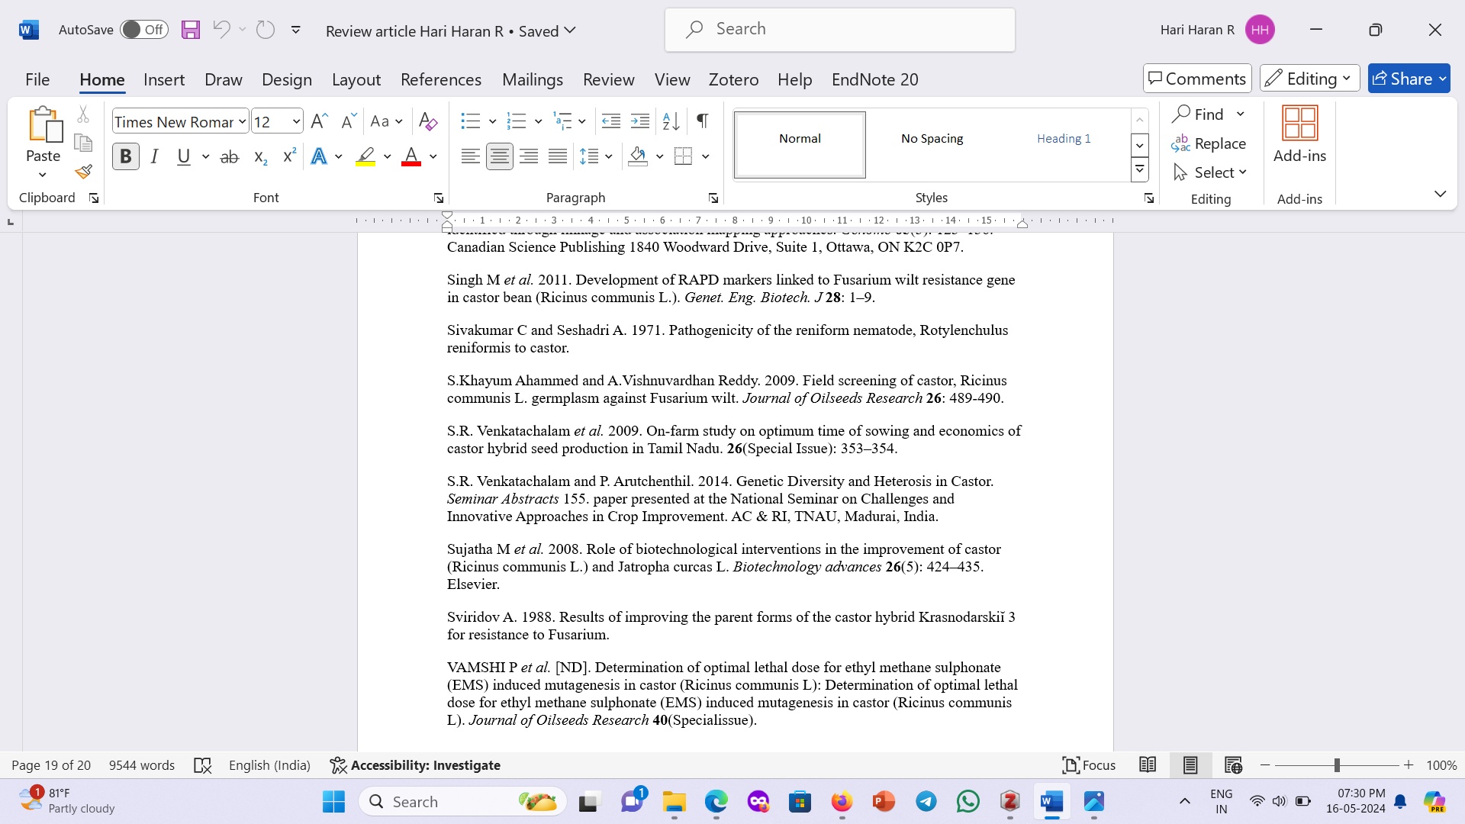Toggle the AutoSave switch
1465x824 pixels.
[x=144, y=30]
